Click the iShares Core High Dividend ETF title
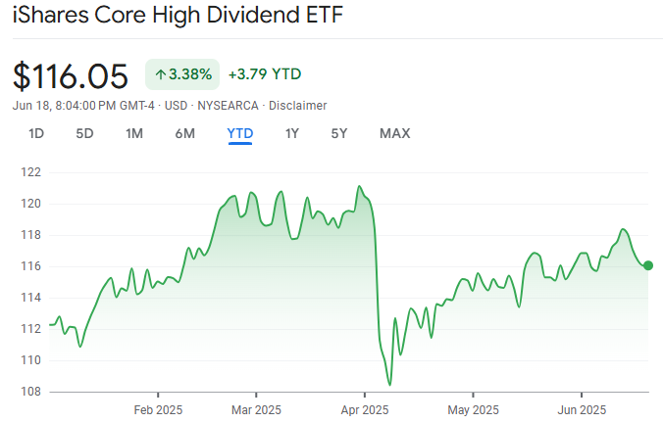Viewport: 663px width, 423px height. (178, 15)
